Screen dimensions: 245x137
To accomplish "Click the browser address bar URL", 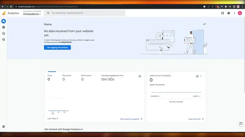I will coord(47,6).
